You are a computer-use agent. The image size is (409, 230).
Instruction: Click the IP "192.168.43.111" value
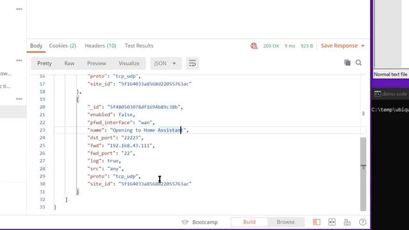tap(130, 146)
